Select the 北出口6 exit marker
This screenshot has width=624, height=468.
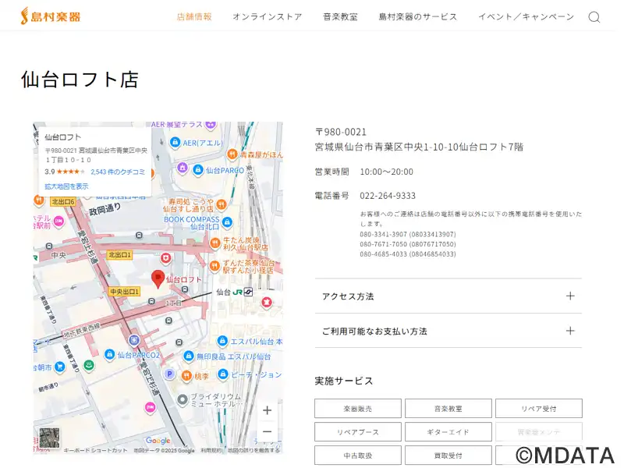coord(63,202)
